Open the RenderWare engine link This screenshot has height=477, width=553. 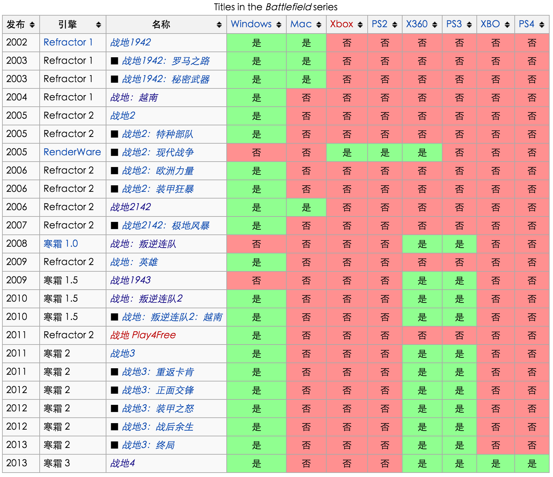72,152
